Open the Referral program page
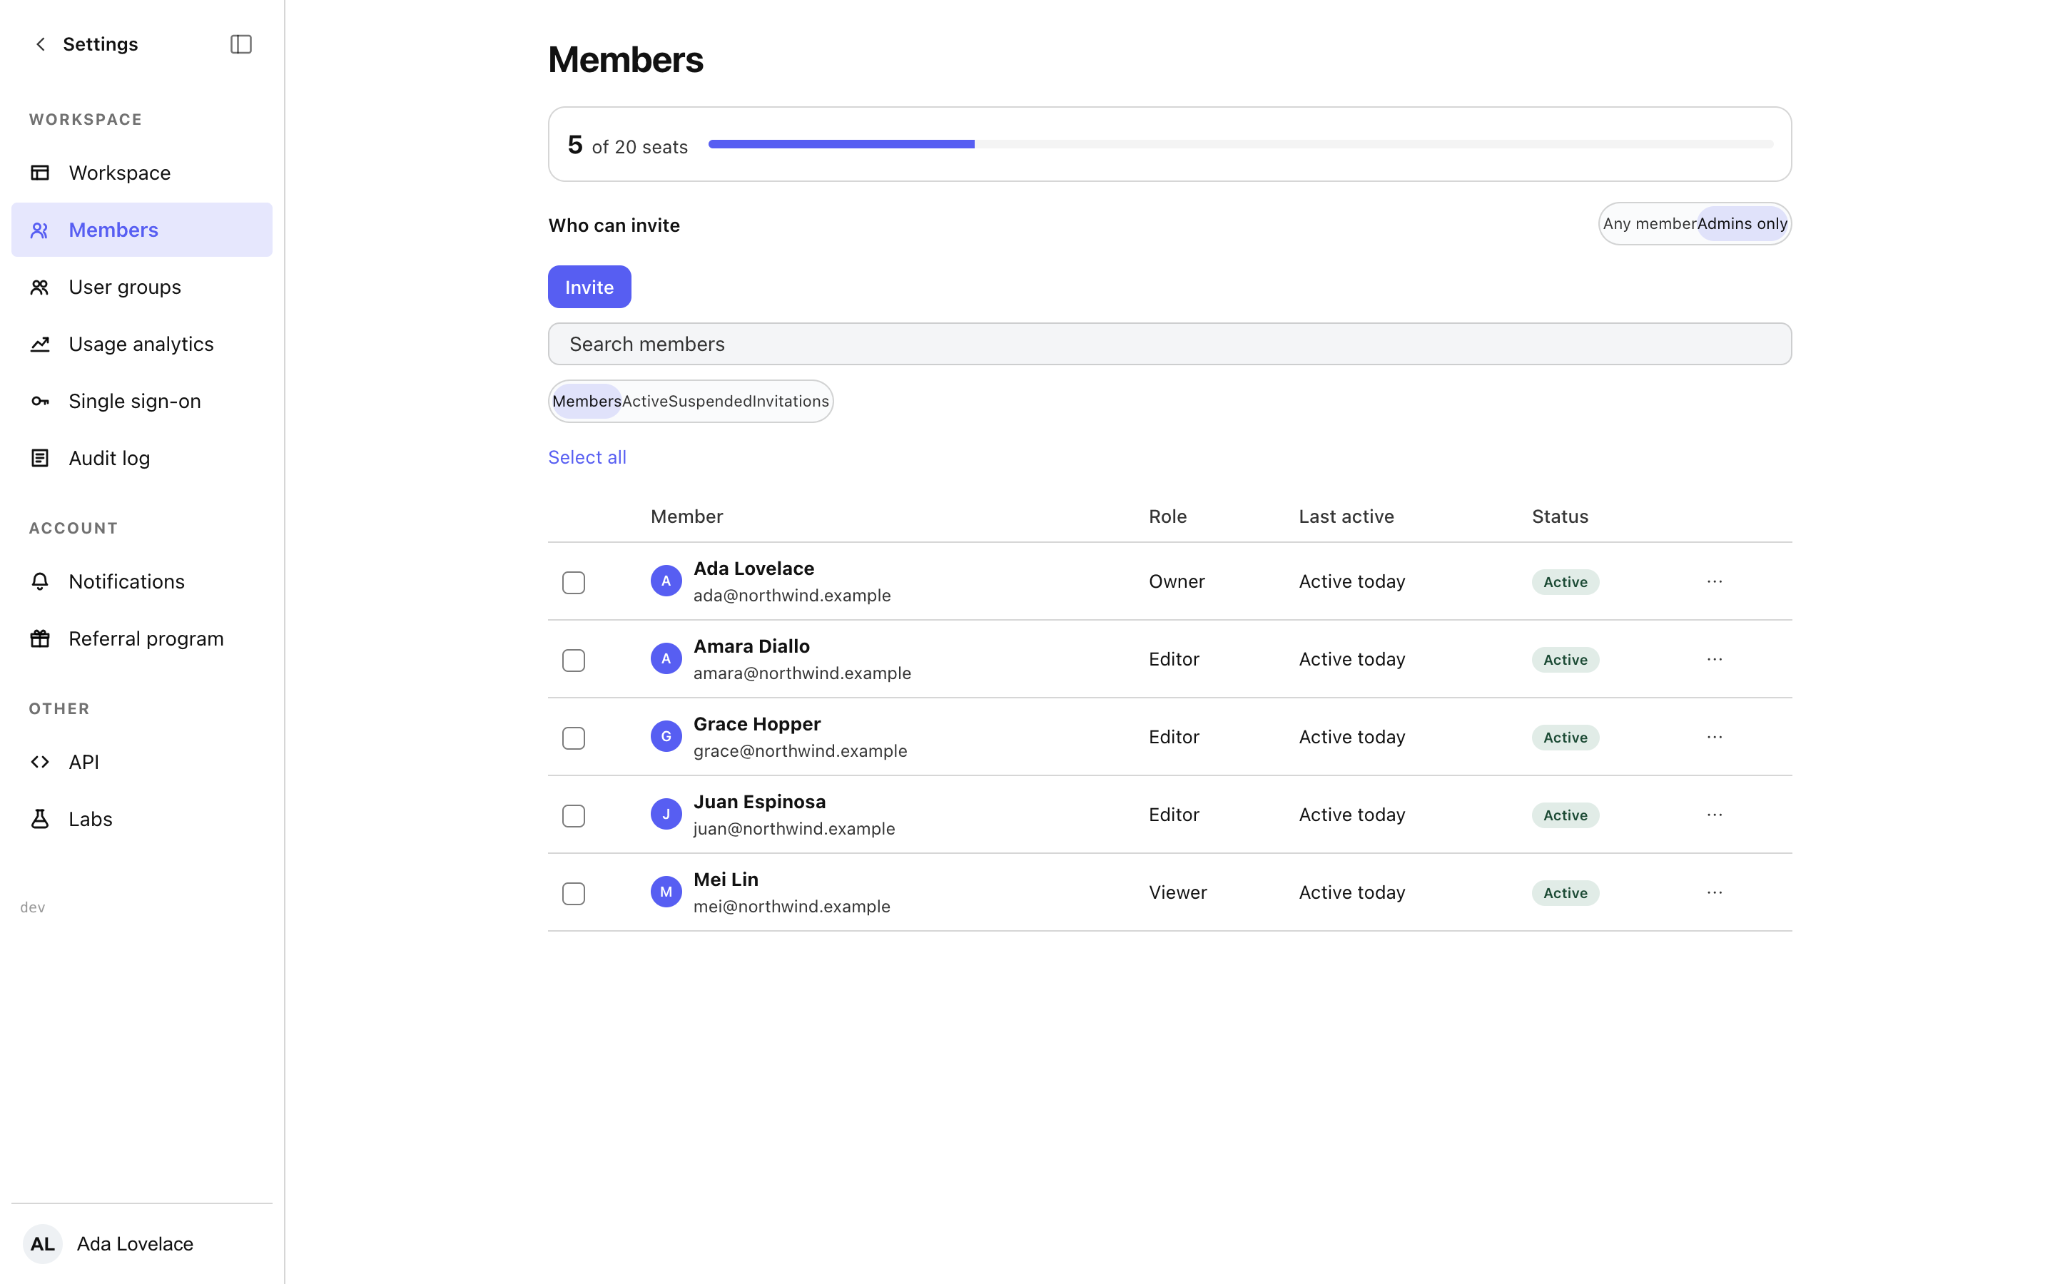 pyautogui.click(x=142, y=638)
